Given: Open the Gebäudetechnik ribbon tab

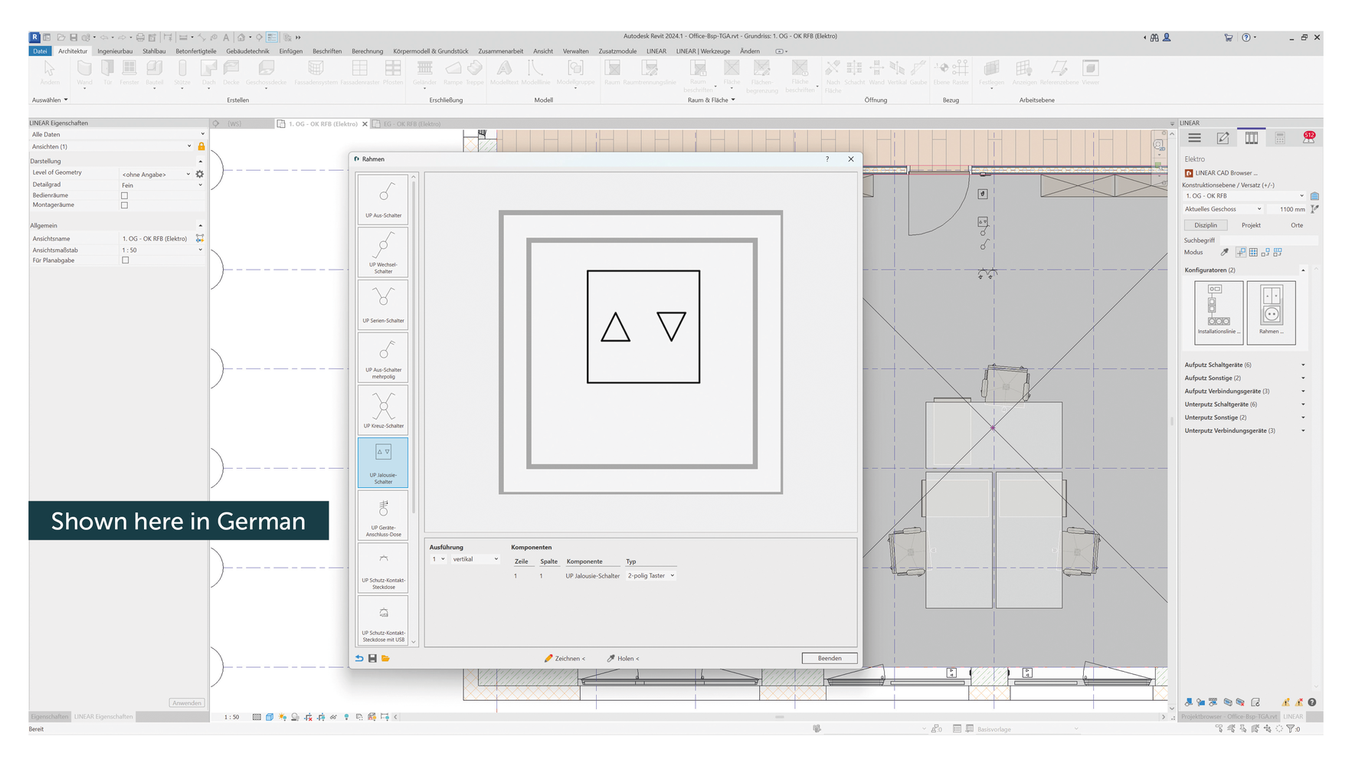Looking at the screenshot, I should click(x=247, y=51).
